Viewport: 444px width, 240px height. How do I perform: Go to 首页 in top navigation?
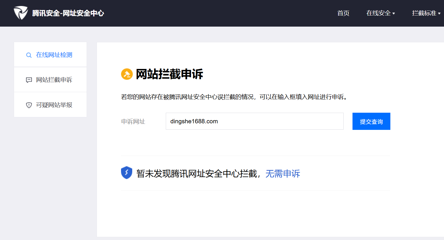(343, 13)
